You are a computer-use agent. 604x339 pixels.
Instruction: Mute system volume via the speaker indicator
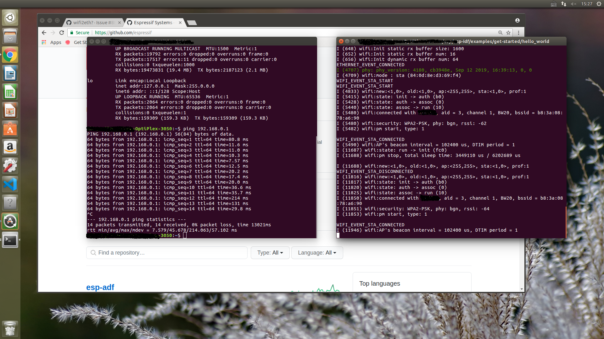point(574,4)
